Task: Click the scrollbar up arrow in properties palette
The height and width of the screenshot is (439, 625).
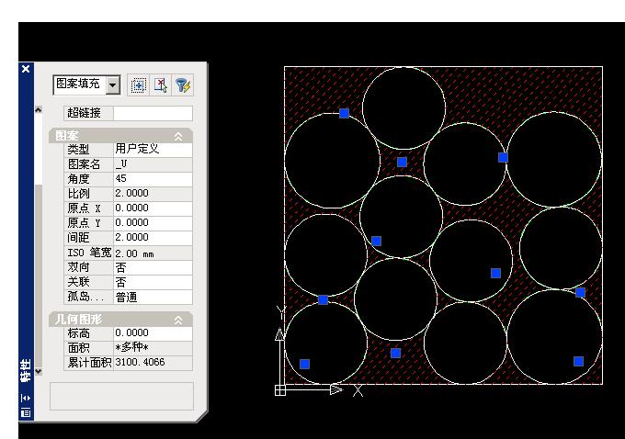Action: (x=39, y=110)
